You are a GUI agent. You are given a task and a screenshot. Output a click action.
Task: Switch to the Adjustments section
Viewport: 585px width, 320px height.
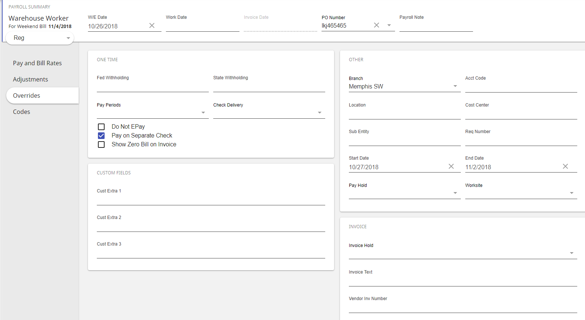[x=30, y=79]
